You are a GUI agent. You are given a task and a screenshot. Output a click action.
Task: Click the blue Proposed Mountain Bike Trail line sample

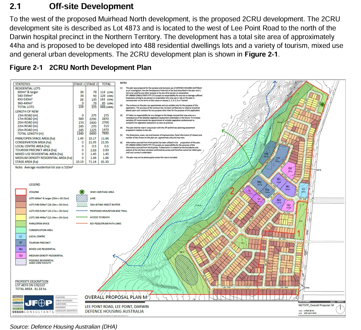tap(82, 211)
